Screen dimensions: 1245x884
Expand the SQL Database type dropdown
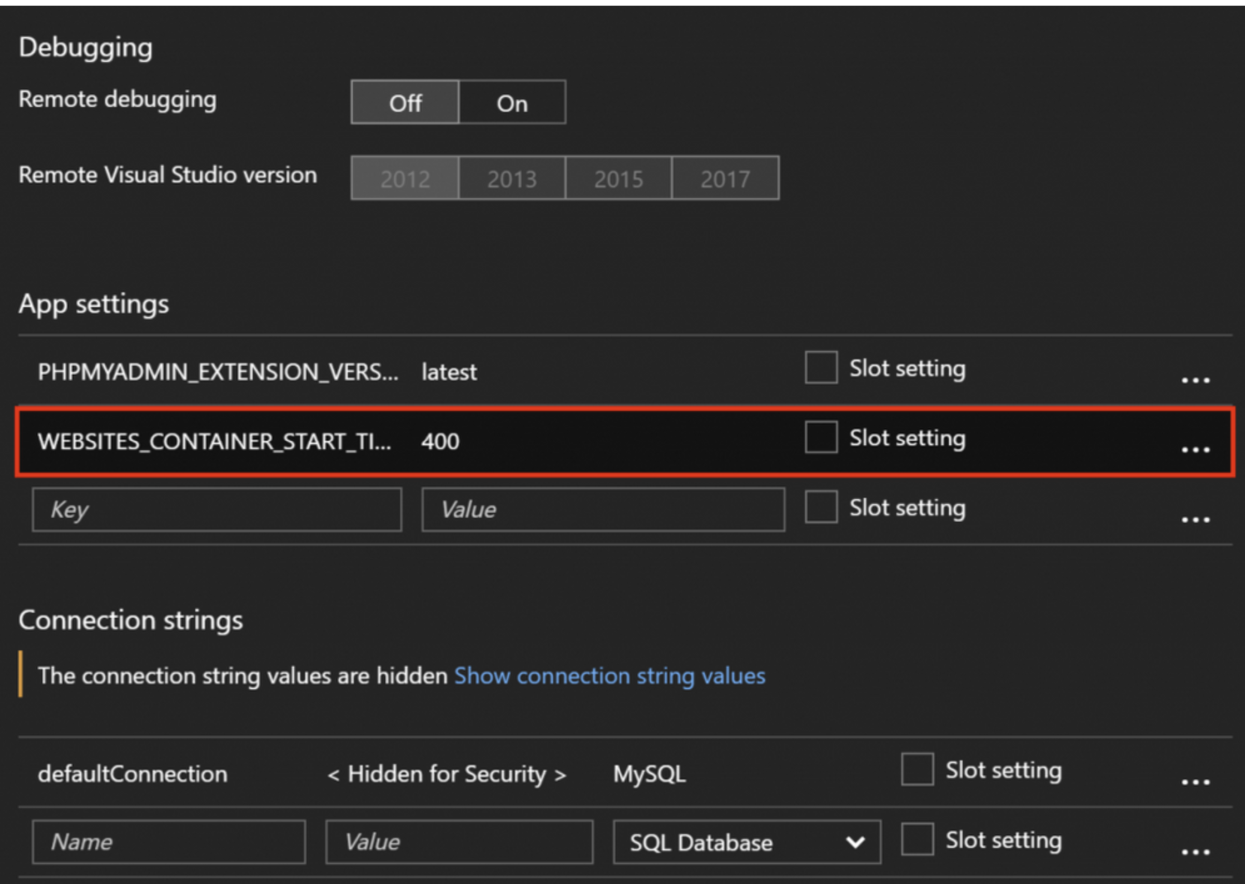pos(746,842)
